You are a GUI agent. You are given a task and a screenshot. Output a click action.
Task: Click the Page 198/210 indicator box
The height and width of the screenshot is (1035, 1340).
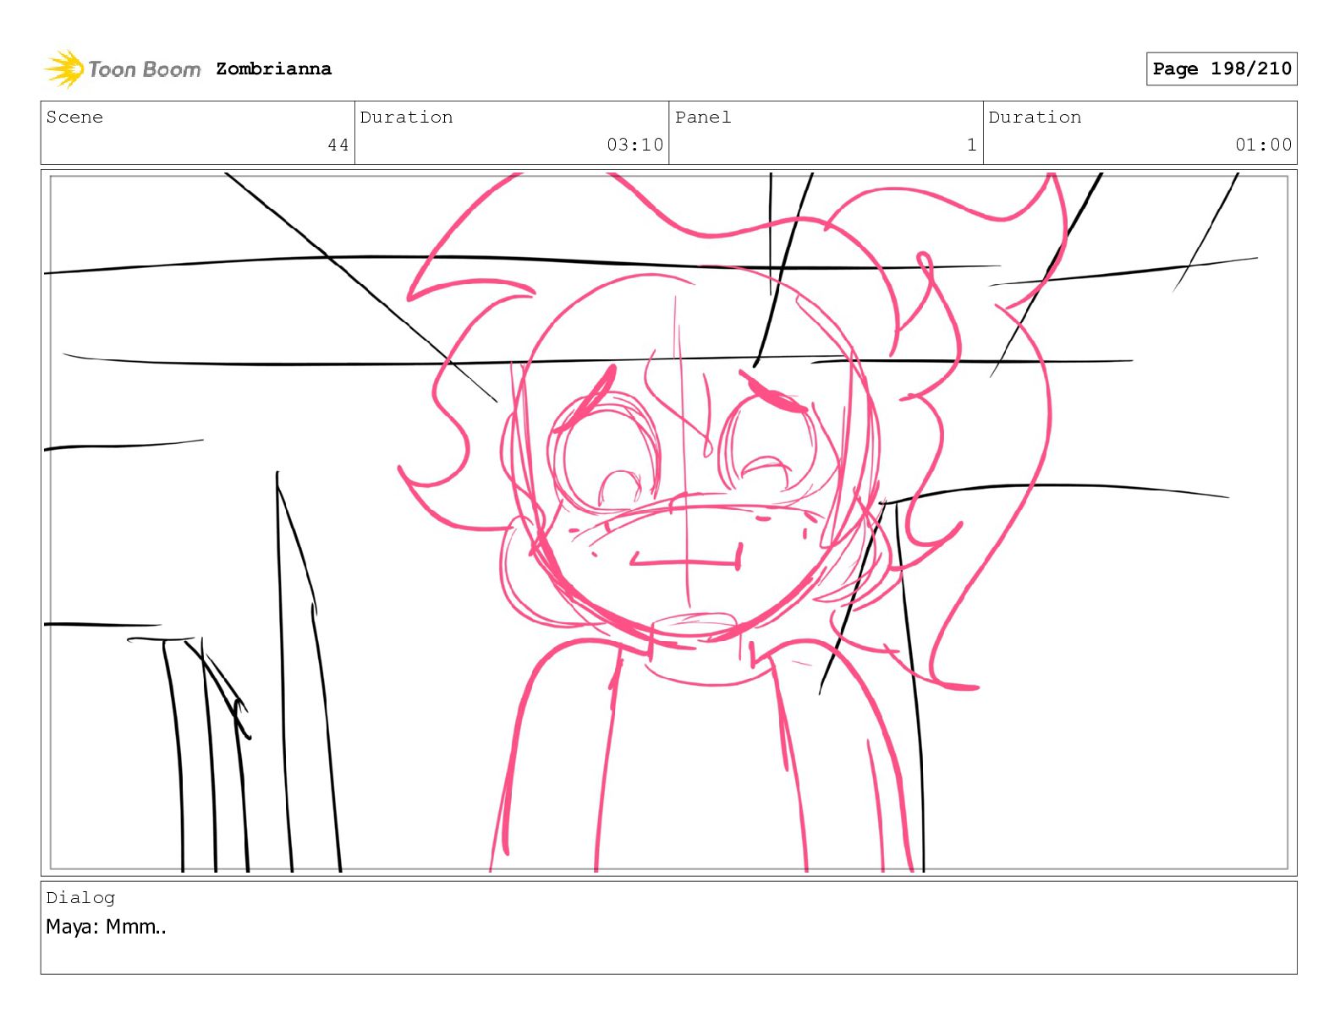[1222, 68]
